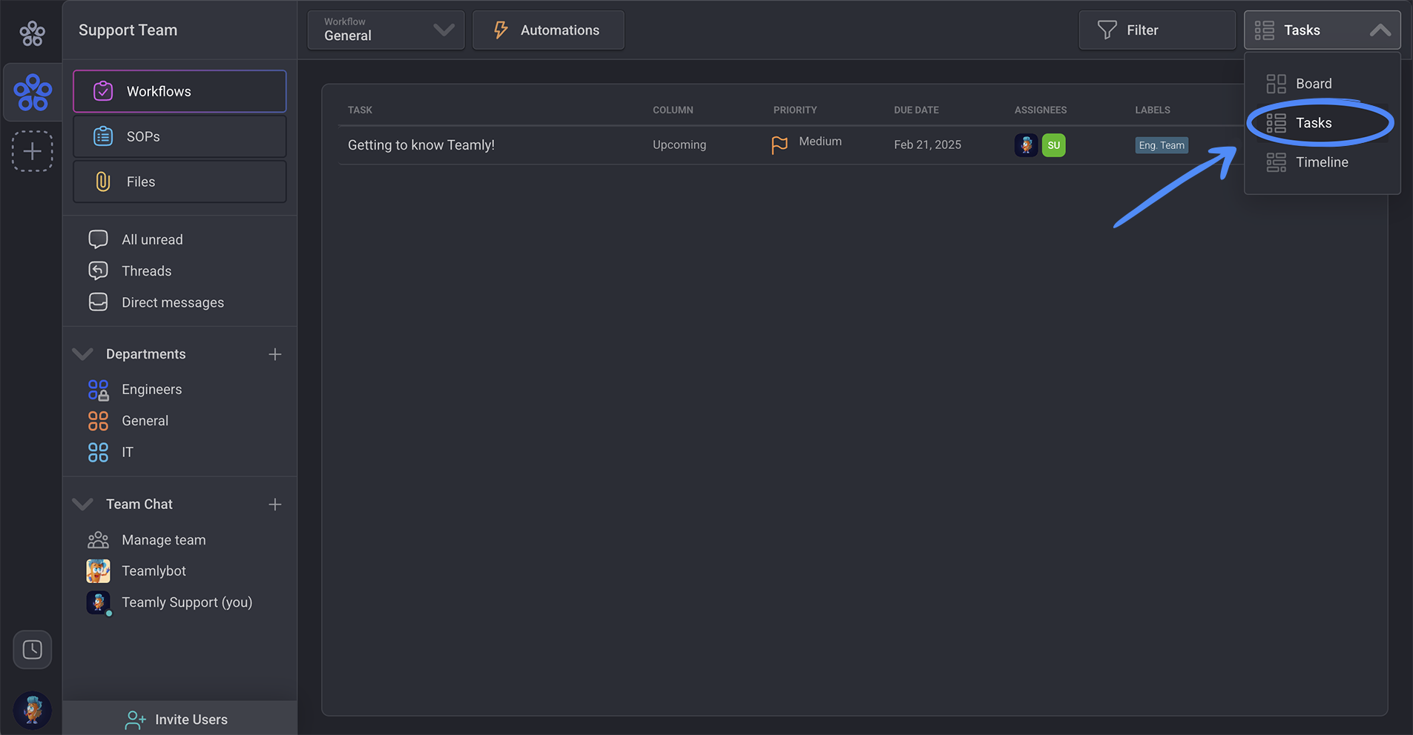Viewport: 1413px width, 735px height.
Task: Click the Teamly Support avatar in sidebar
Action: point(98,602)
